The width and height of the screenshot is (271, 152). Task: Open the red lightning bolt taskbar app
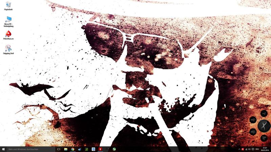point(100,149)
